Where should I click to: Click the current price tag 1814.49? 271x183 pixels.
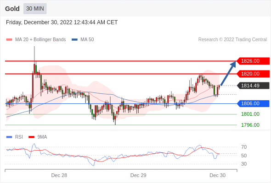pos(253,86)
